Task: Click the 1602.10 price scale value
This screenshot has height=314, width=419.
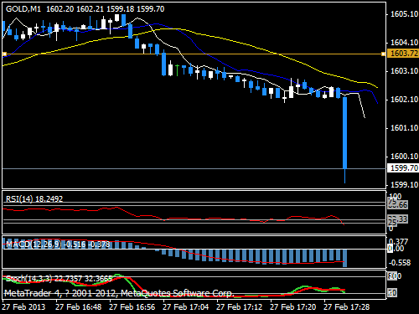Action: (404, 100)
